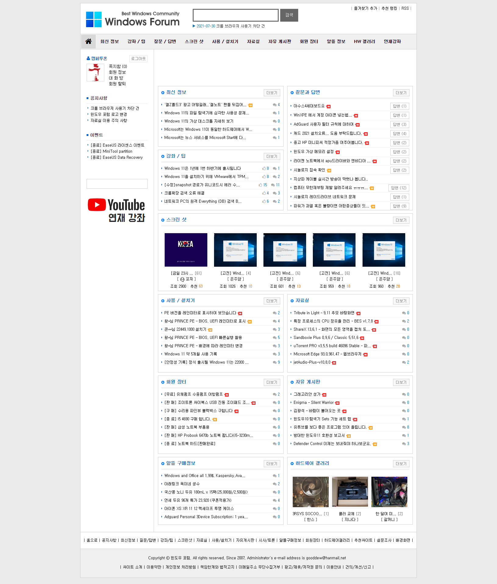Click the new badge next to 아수스4세대보드요

pyautogui.click(x=328, y=106)
